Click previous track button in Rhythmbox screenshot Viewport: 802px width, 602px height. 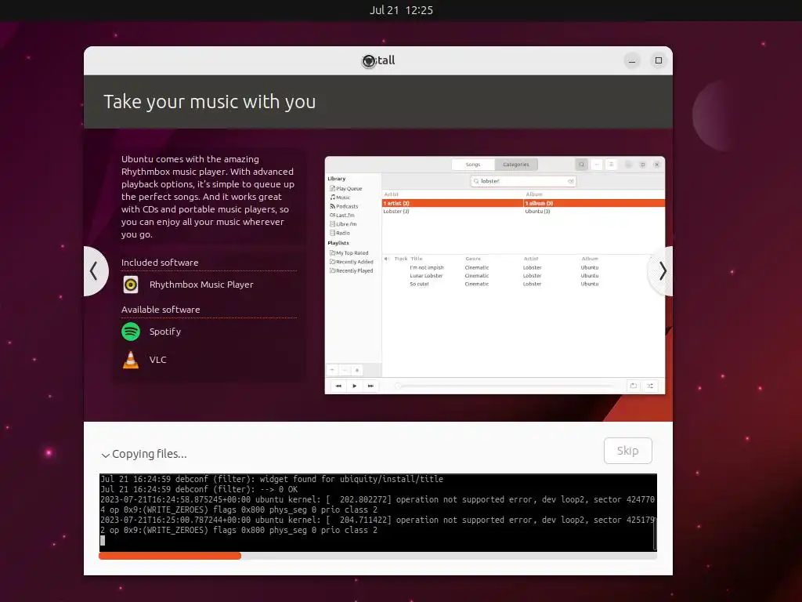[x=338, y=386]
